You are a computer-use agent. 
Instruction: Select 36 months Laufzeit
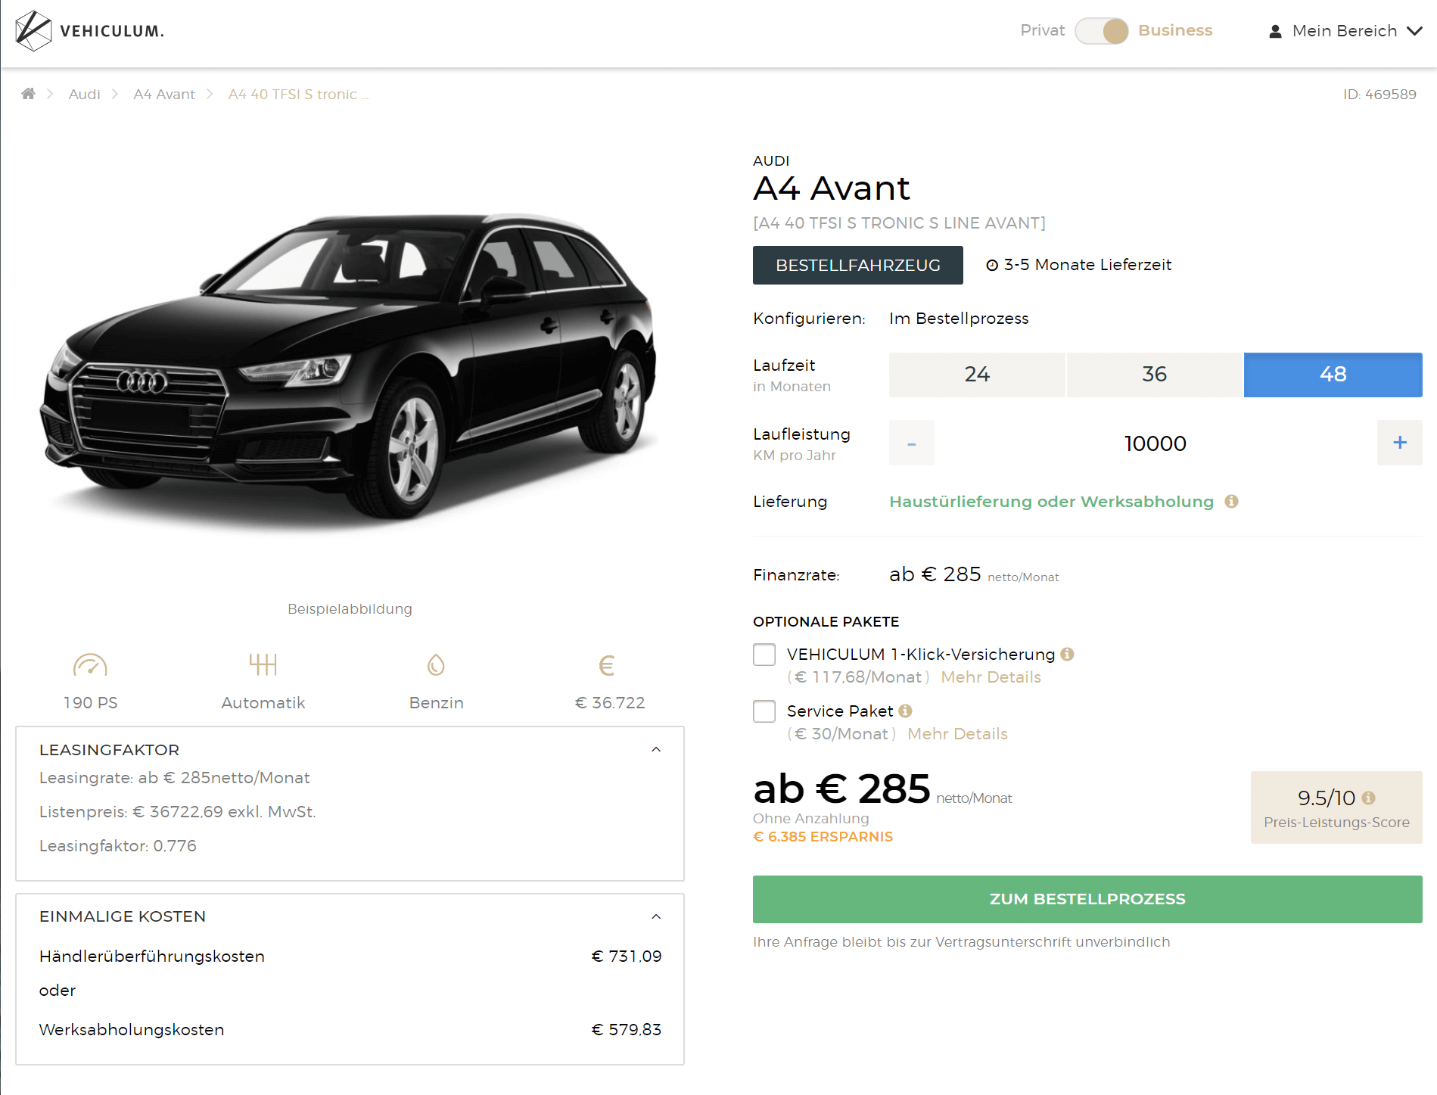pyautogui.click(x=1155, y=375)
